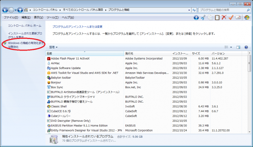Click the Paste clipboard toolbar icon
Viewport: 253px width, 147px height.
[x=217, y=17]
